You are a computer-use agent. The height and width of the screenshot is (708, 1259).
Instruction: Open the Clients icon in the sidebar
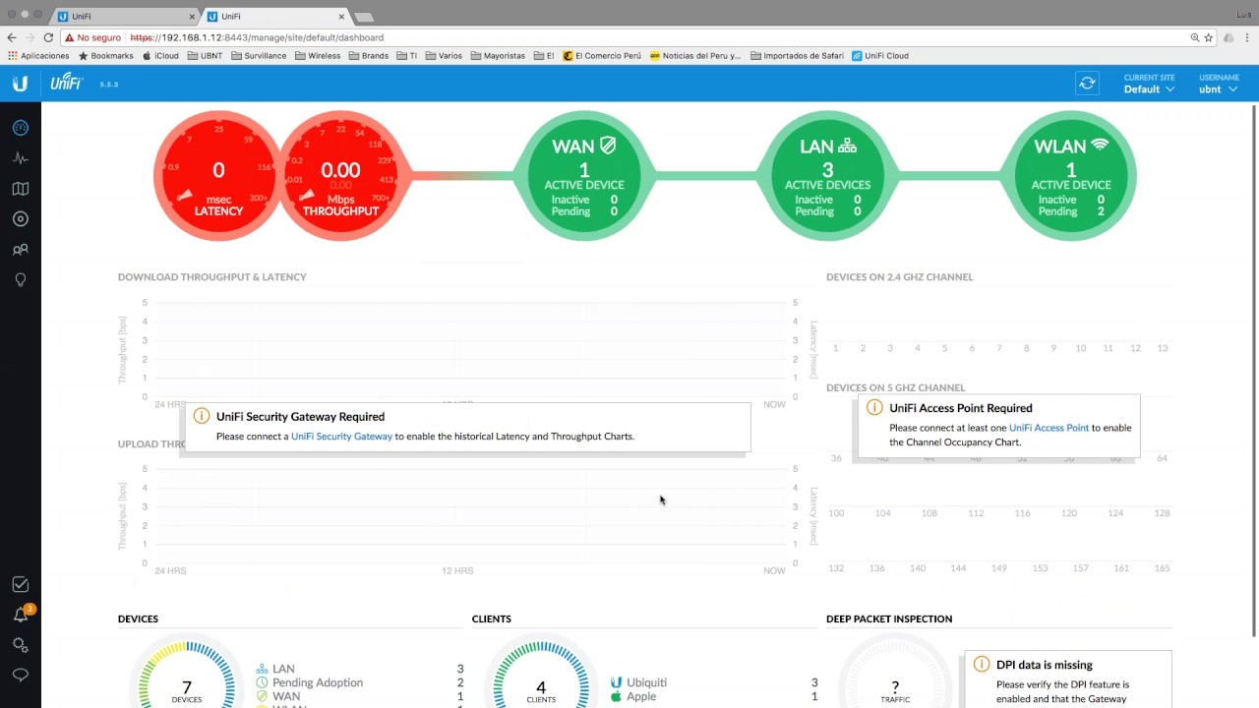coord(20,250)
